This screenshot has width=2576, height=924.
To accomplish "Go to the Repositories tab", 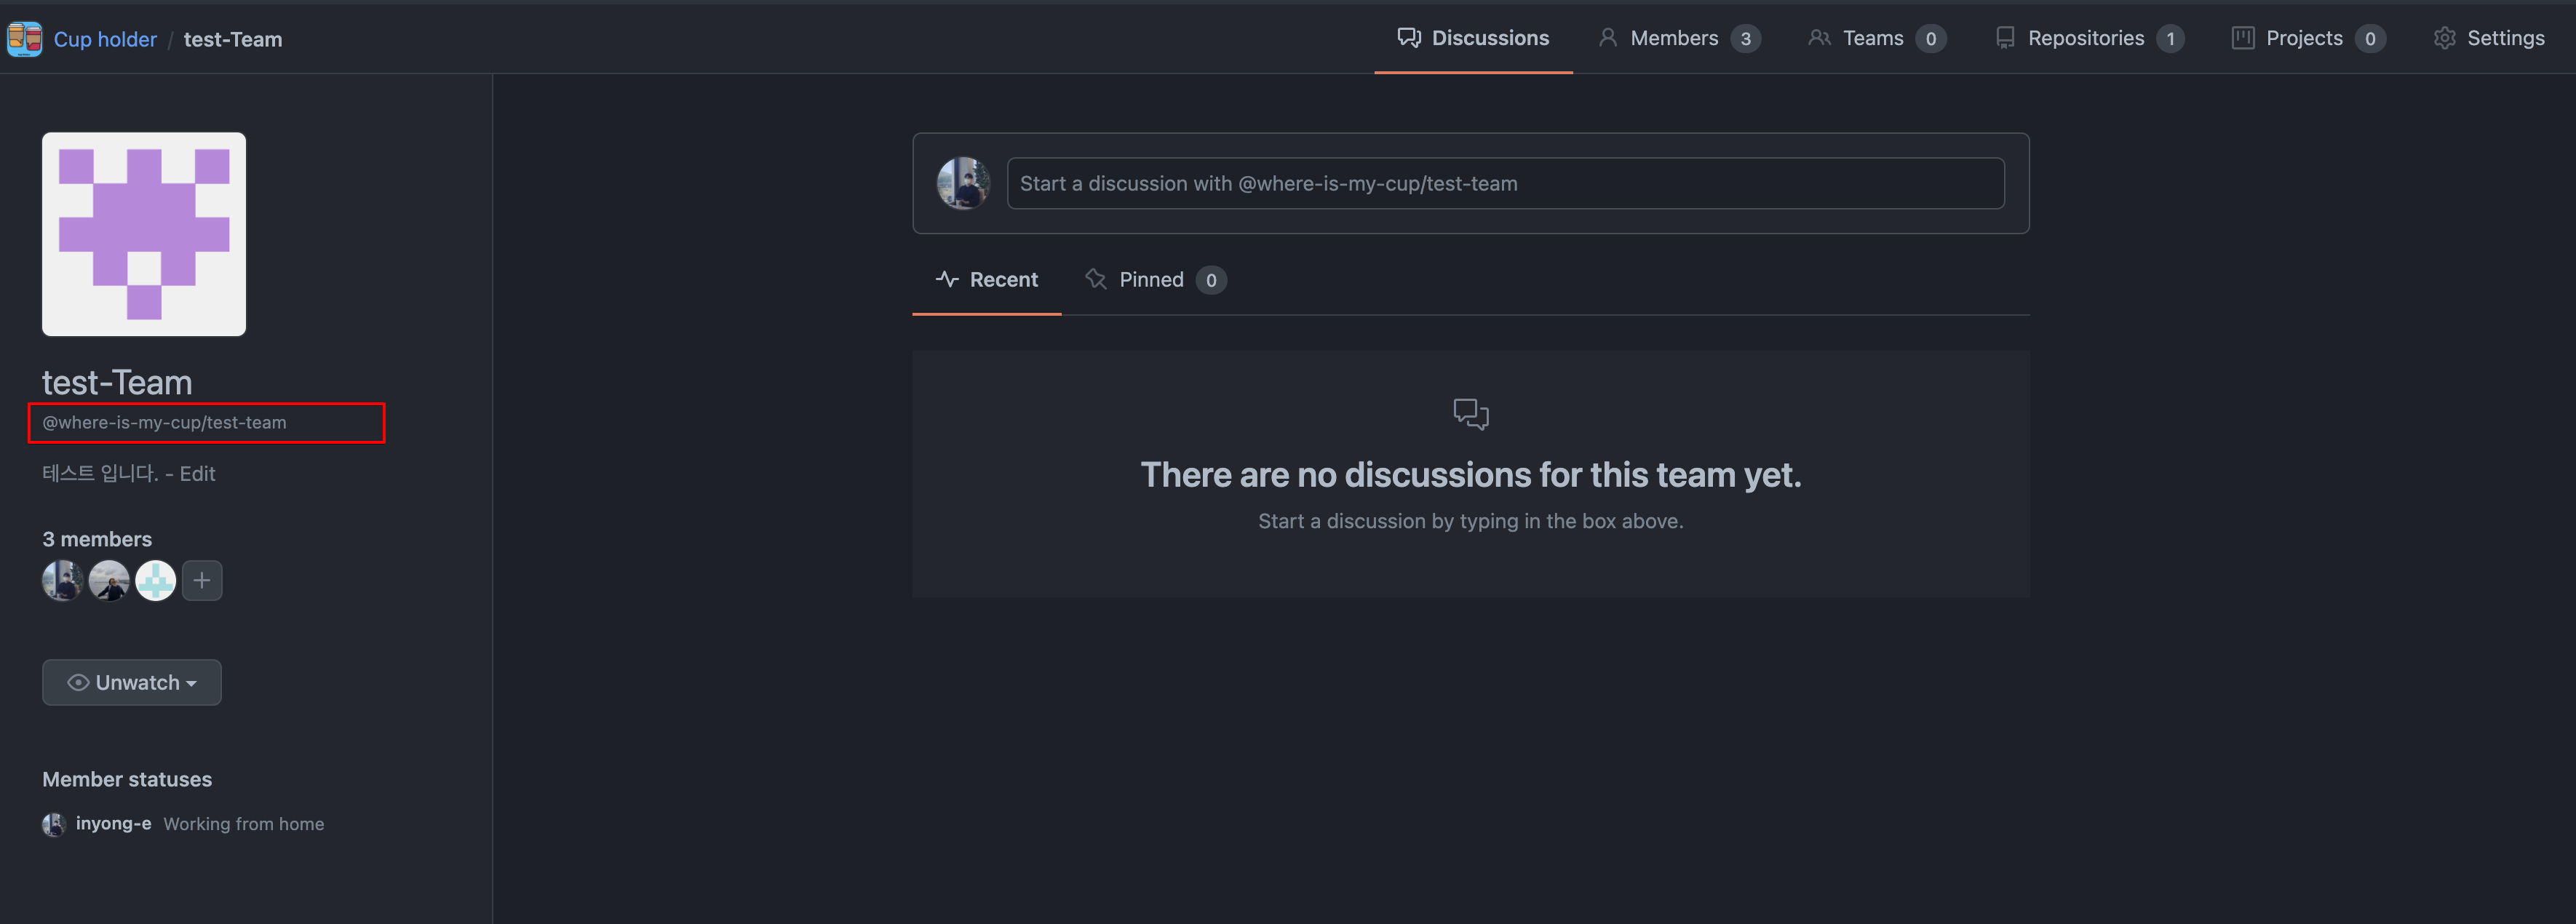I will pos(2088,38).
